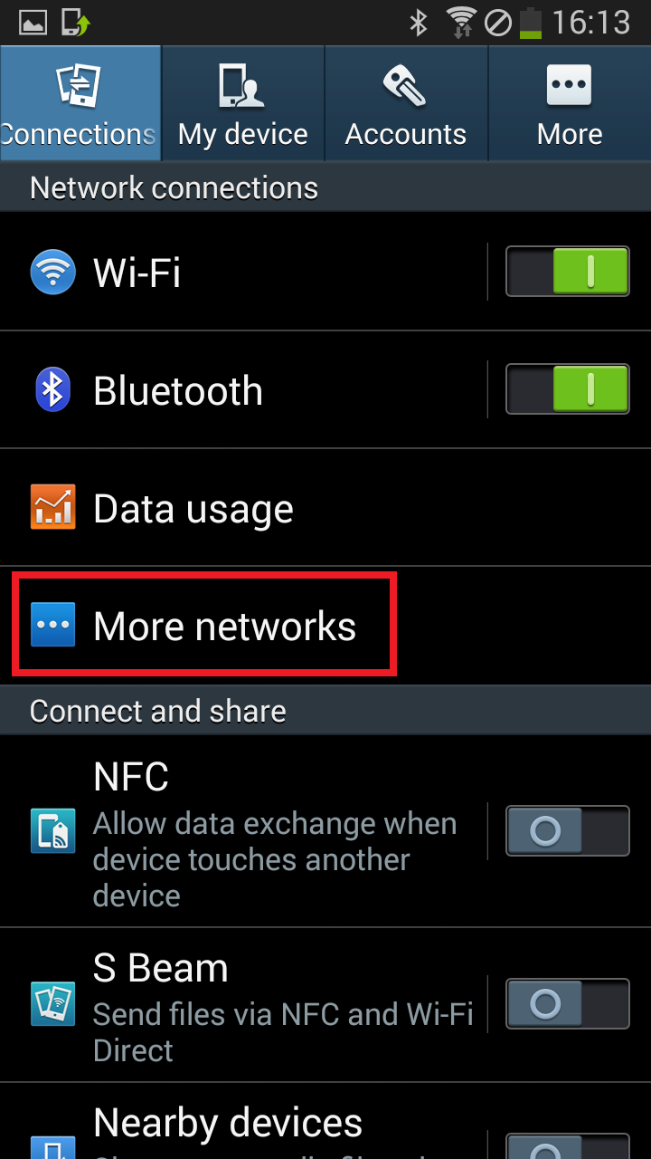Switch on S Beam toggle
The height and width of the screenshot is (1159, 651).
coord(567,1003)
